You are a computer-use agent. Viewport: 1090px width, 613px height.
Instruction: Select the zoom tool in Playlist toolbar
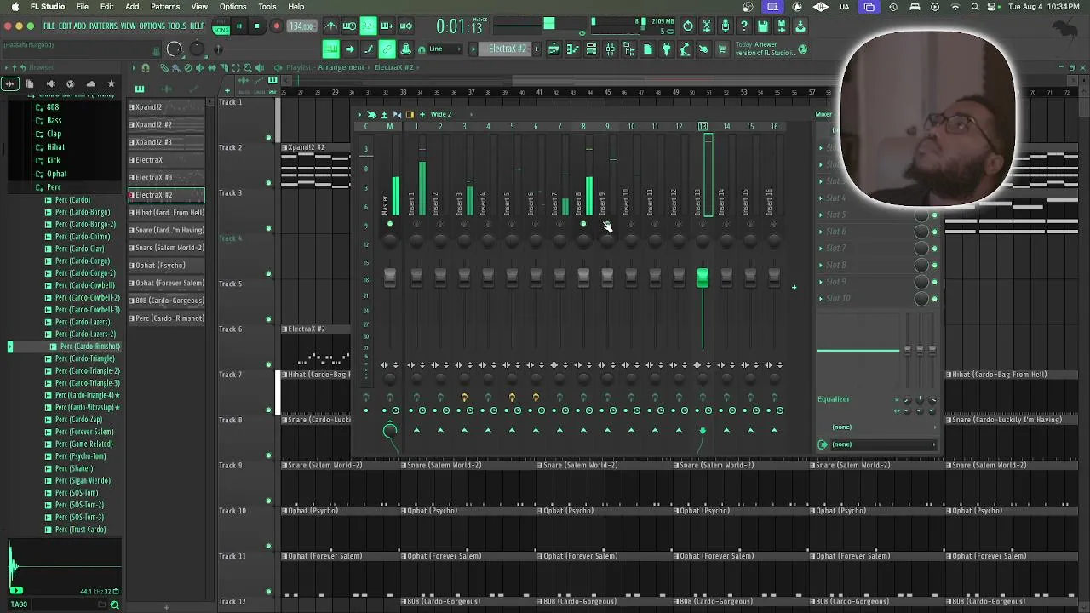coord(248,67)
